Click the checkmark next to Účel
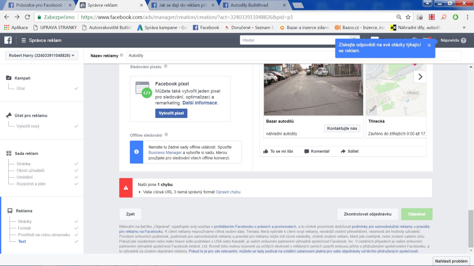Viewport: 474px width, 266px height. click(x=76, y=88)
